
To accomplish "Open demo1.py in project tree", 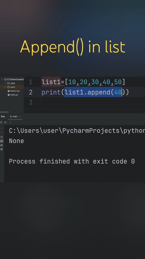I will click(14, 91).
